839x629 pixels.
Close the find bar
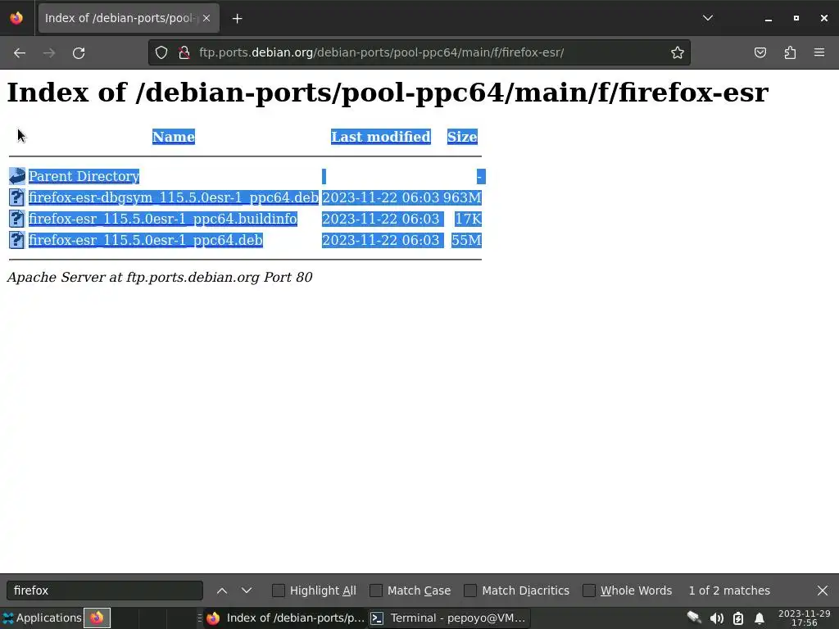point(823,591)
